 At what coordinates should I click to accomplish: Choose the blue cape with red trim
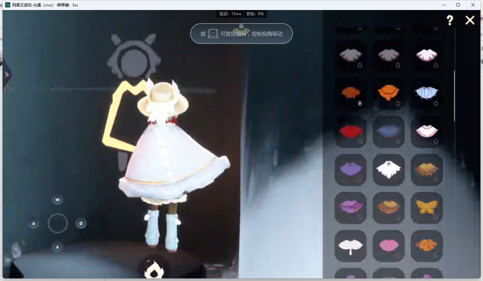(389, 132)
